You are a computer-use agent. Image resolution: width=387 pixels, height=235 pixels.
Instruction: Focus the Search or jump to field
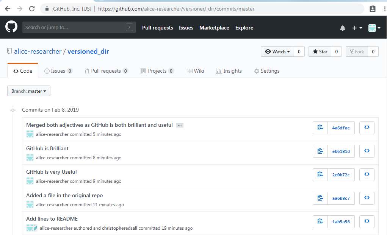[x=79, y=27]
